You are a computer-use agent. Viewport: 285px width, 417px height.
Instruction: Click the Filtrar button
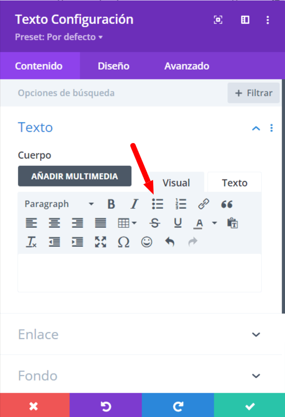254,93
